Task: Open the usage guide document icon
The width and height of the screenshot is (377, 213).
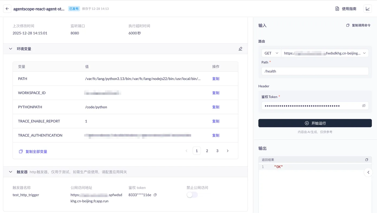Action: (337, 9)
